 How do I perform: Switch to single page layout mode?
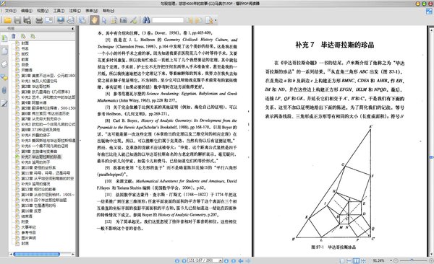coord(342,260)
